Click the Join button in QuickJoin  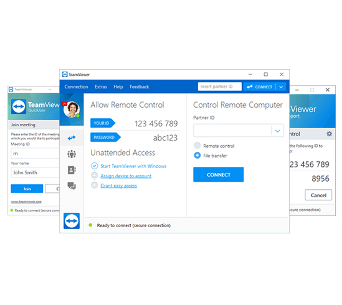tap(27, 189)
